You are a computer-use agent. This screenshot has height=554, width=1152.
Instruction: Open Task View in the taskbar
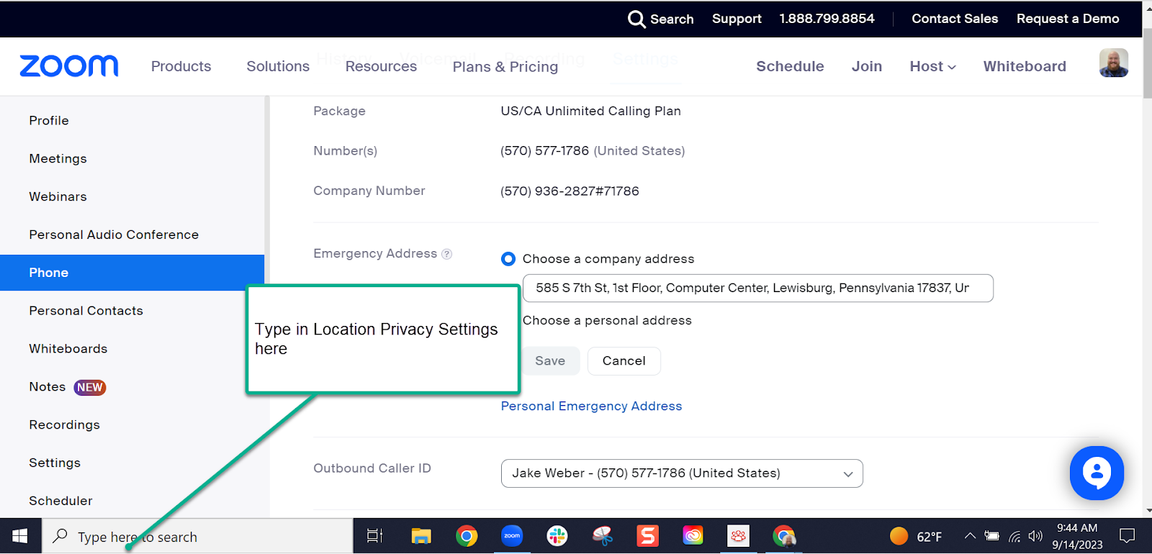pos(375,536)
